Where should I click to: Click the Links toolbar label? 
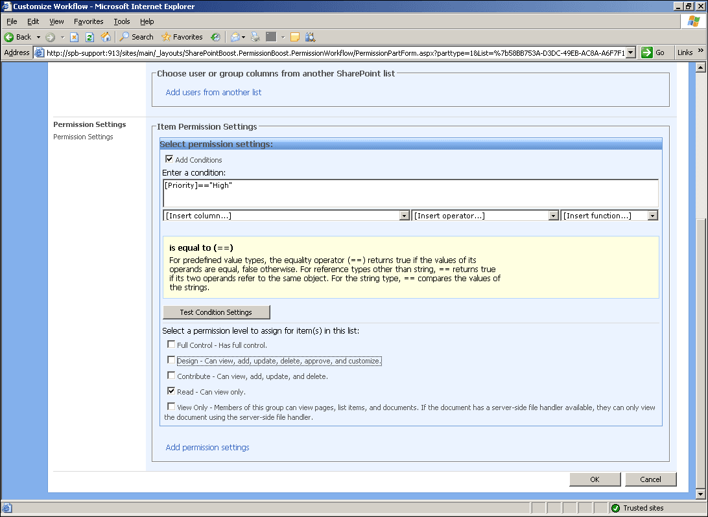coord(685,52)
